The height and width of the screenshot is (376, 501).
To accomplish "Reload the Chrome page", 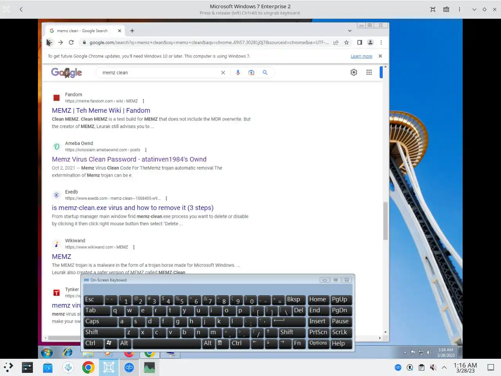I will 71,42.
